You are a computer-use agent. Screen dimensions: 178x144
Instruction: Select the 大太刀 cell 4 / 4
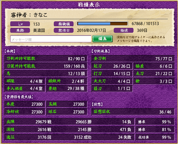112,81
